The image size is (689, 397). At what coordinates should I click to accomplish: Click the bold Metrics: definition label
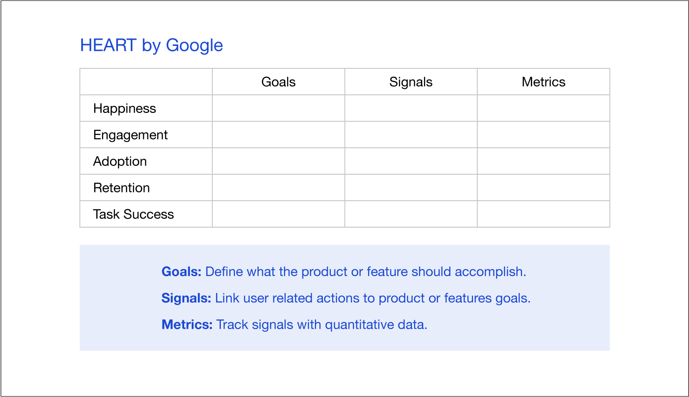click(187, 325)
